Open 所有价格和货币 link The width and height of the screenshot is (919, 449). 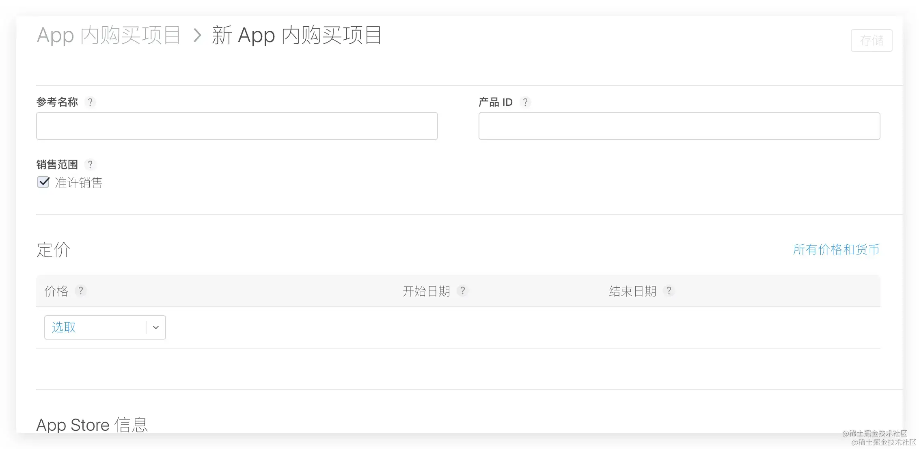836,250
